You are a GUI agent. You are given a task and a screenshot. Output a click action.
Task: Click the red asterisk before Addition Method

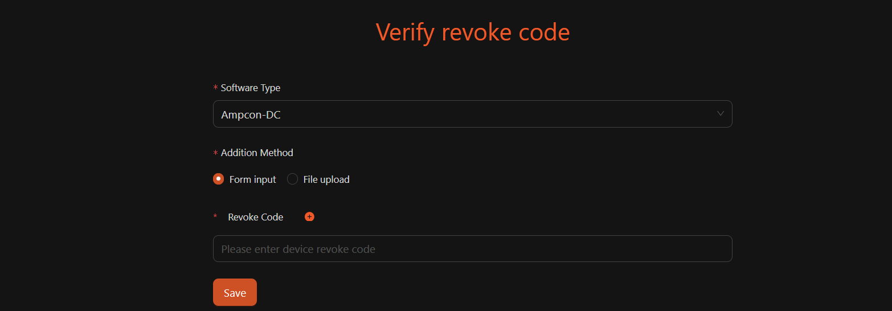pyautogui.click(x=215, y=153)
